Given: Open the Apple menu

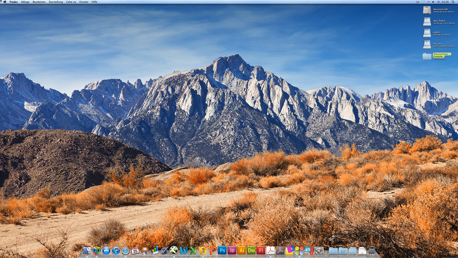Looking at the screenshot, I should pyautogui.click(x=5, y=2).
